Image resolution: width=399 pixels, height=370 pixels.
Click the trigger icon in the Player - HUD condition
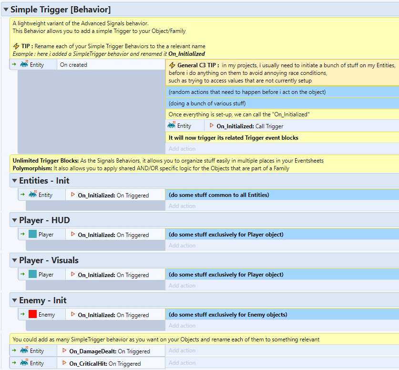point(73,234)
